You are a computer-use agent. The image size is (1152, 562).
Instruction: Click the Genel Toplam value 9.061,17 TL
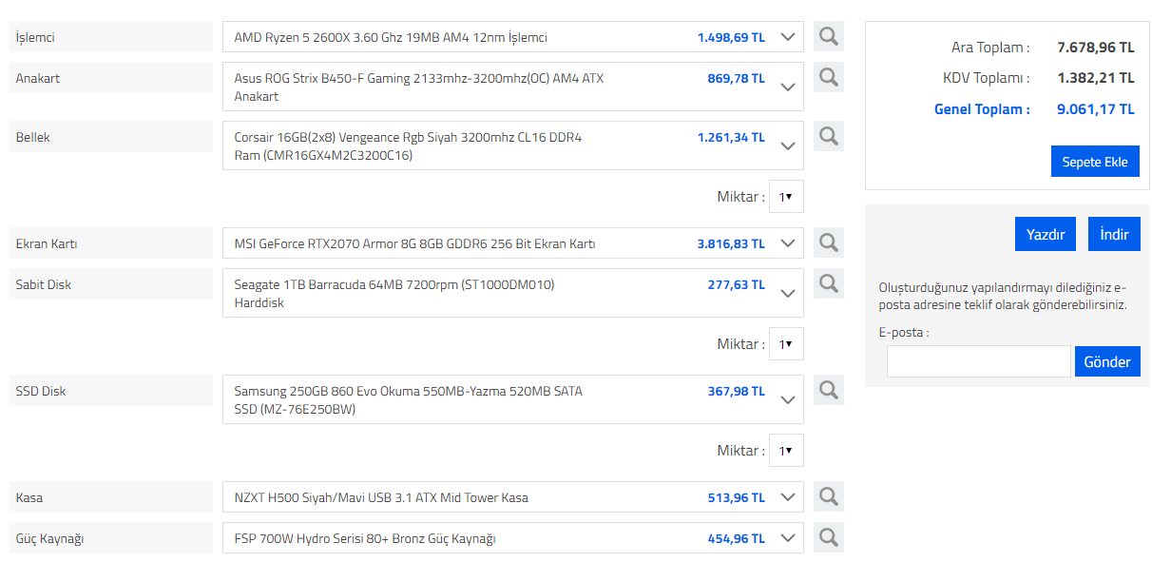pos(1096,109)
